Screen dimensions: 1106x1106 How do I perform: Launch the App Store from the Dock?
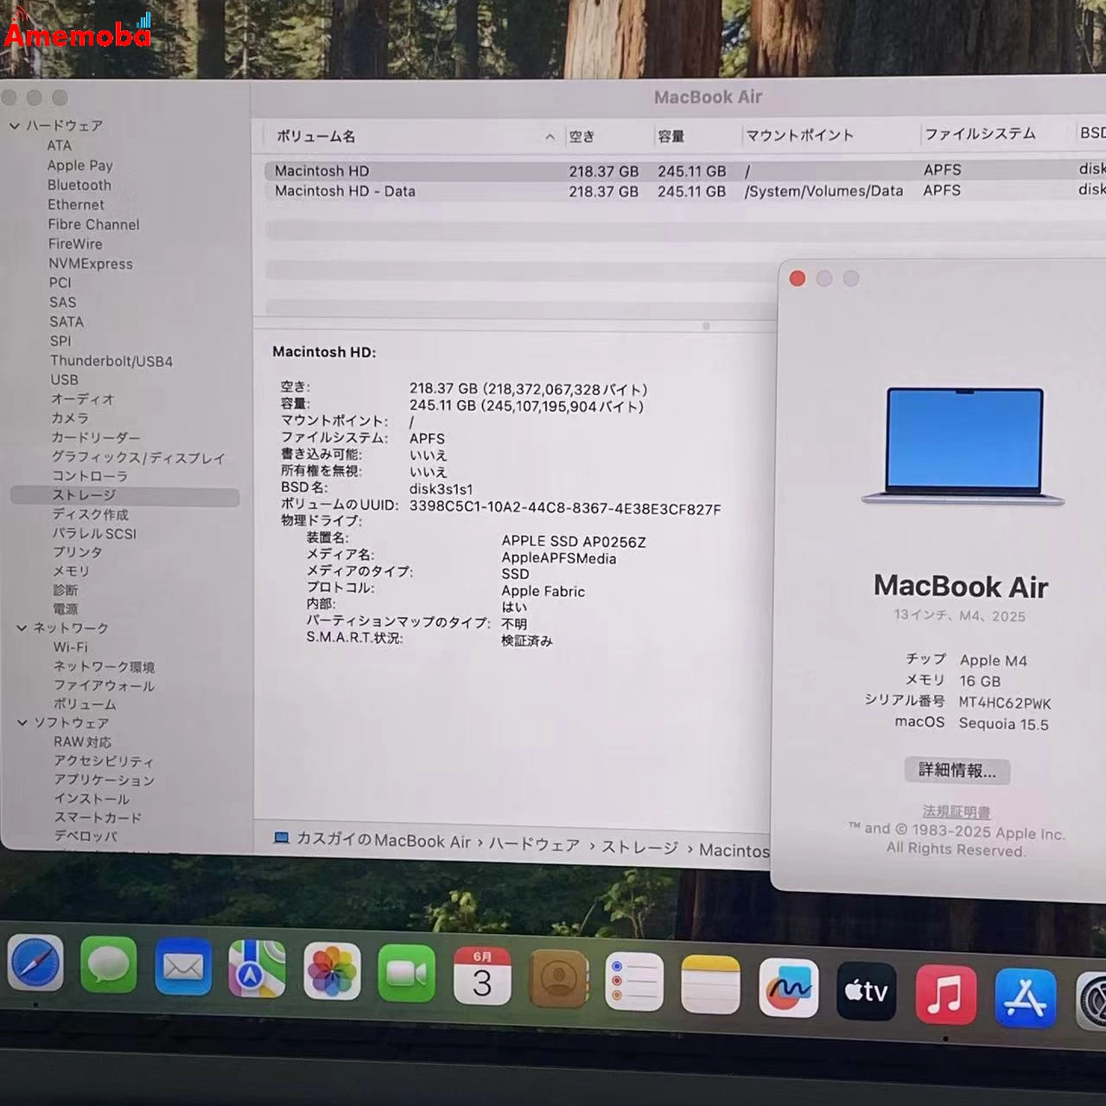pyautogui.click(x=1026, y=995)
